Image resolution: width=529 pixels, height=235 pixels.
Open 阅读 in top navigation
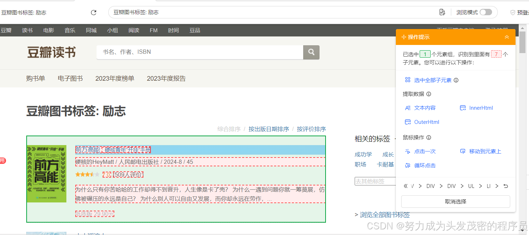pos(134,30)
